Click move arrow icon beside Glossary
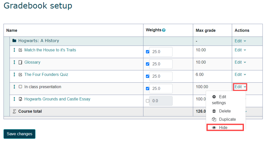This screenshot has width=266, height=142. [x=14, y=62]
